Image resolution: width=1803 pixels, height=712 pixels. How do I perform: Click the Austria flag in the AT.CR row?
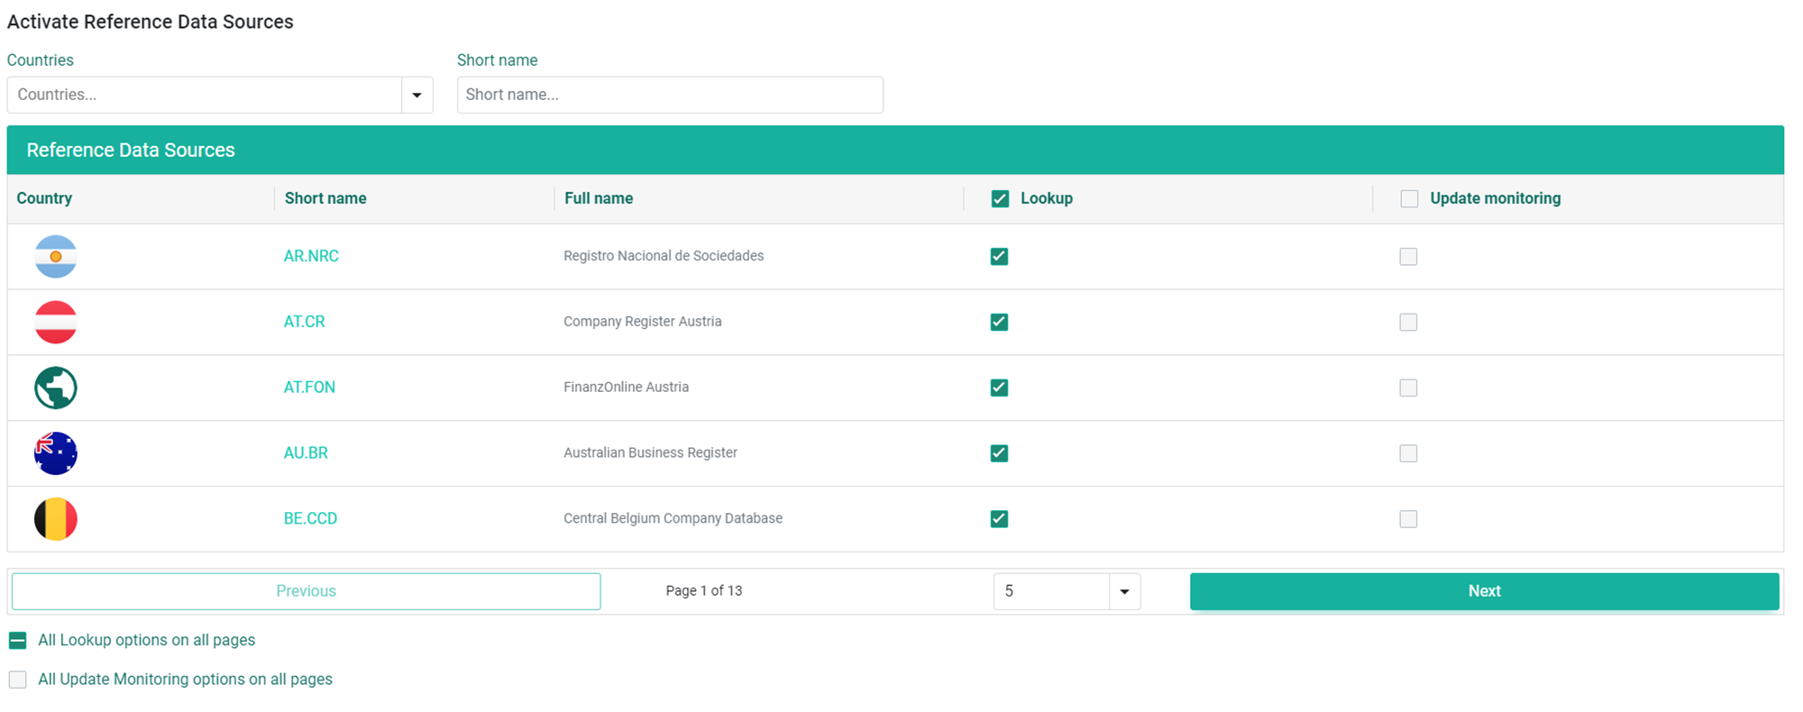point(56,323)
